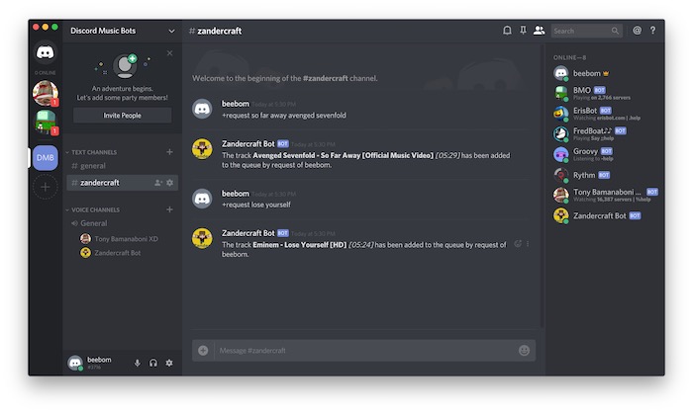Create instant invite for zandercraft channel
This screenshot has height=413, width=693.
(157, 183)
